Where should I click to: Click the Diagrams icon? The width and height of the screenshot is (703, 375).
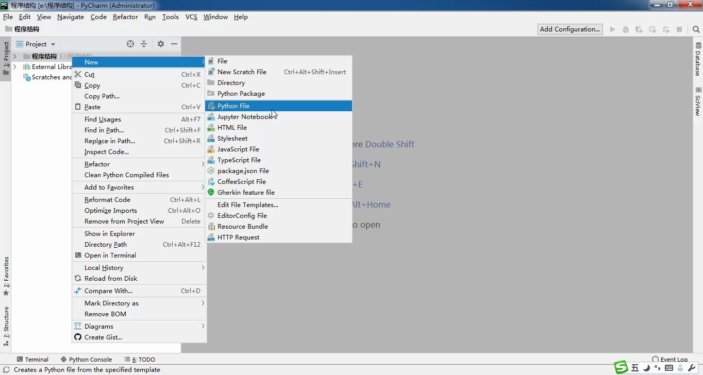[78, 326]
